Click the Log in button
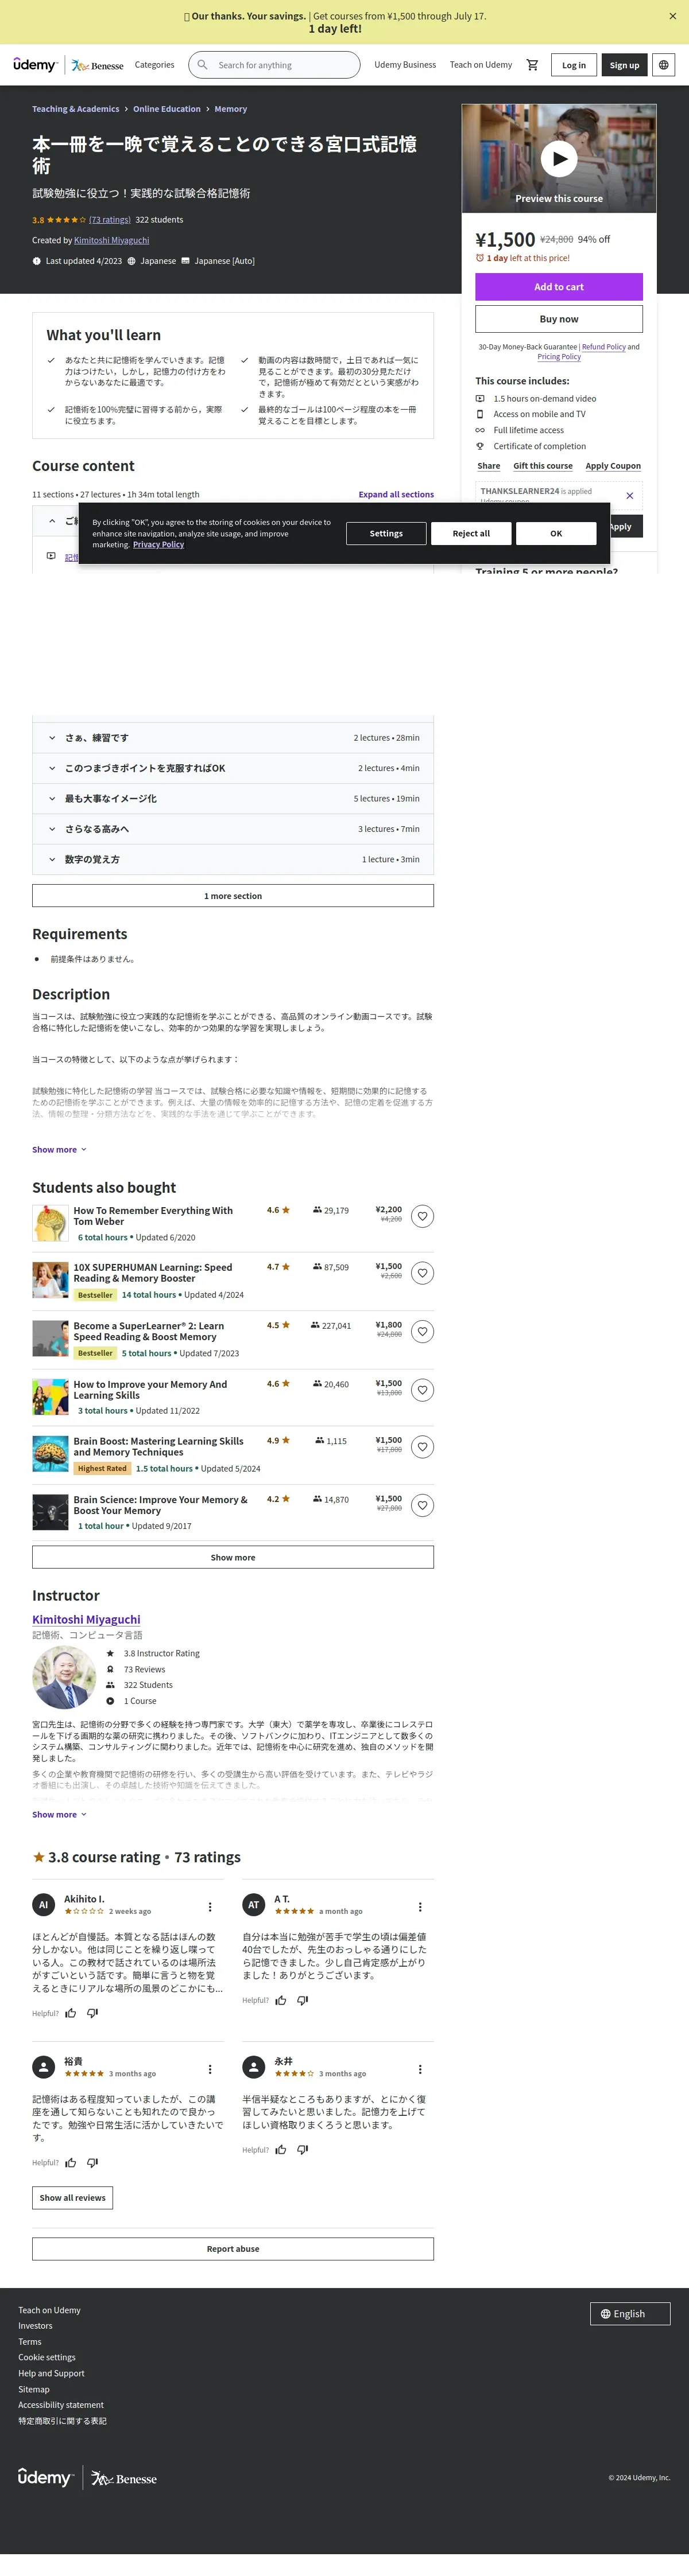 (x=574, y=65)
